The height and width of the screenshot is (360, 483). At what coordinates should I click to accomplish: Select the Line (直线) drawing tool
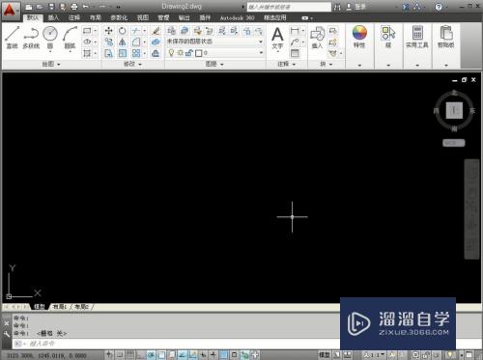pos(13,38)
